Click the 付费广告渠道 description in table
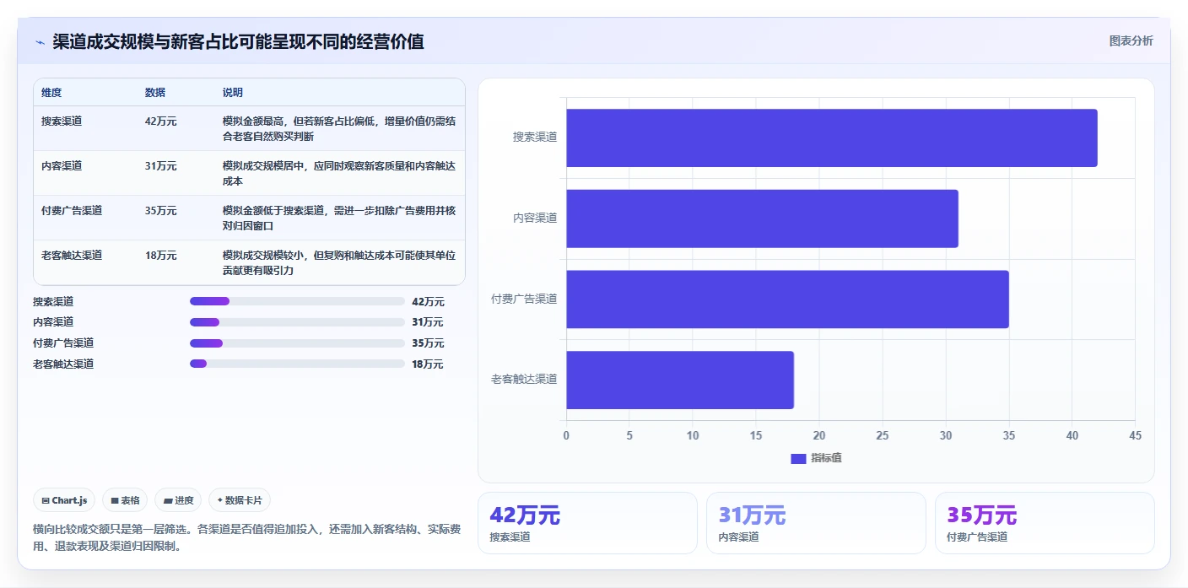1188x588 pixels. tap(339, 218)
